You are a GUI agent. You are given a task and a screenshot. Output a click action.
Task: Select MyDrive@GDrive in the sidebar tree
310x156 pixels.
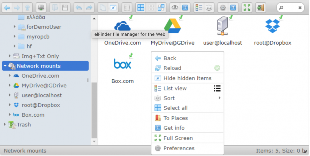(44, 85)
